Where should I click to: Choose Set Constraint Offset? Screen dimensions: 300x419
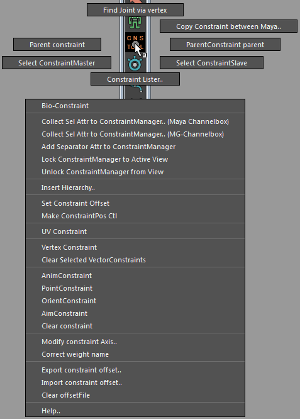pos(135,203)
